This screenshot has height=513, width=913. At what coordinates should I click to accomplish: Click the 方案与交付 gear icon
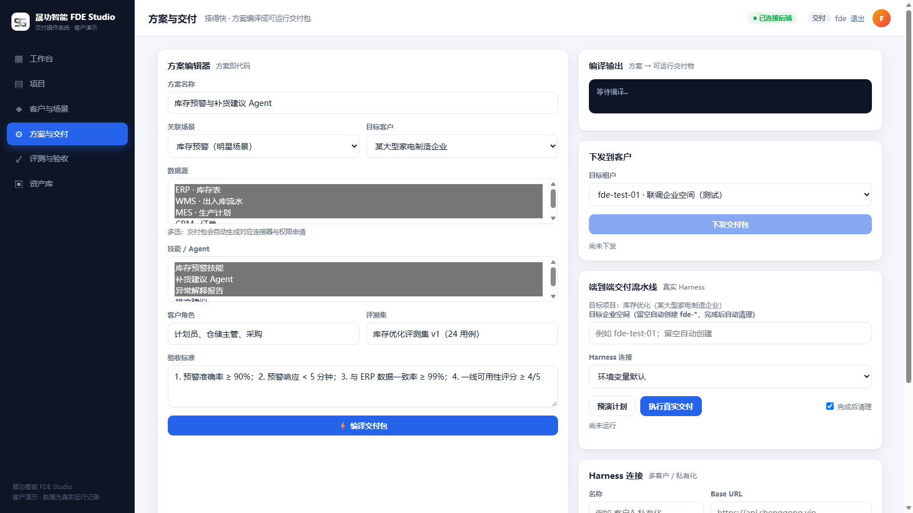pos(19,135)
